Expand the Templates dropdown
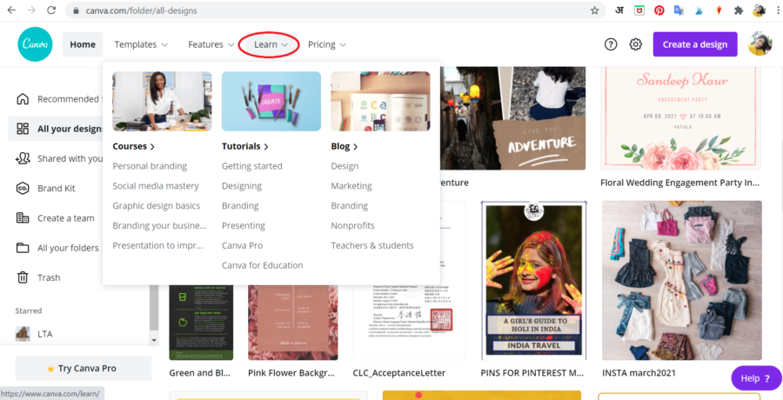 [x=141, y=44]
